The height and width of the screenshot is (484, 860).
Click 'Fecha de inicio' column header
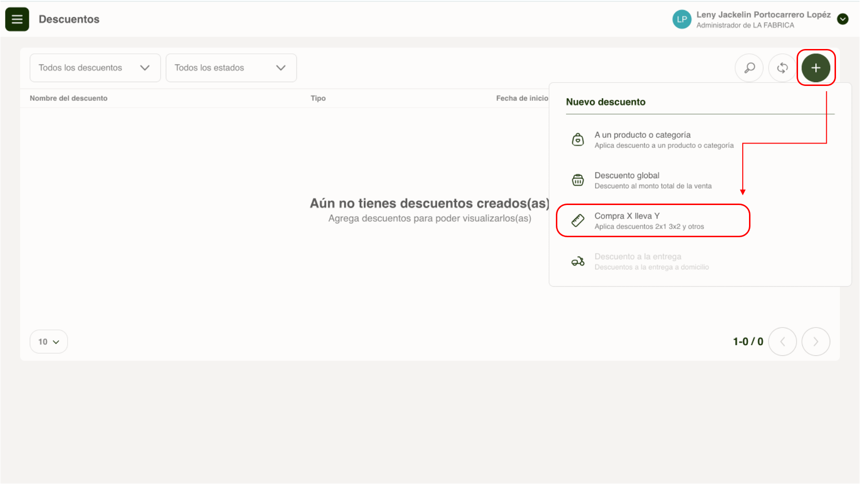tap(522, 98)
